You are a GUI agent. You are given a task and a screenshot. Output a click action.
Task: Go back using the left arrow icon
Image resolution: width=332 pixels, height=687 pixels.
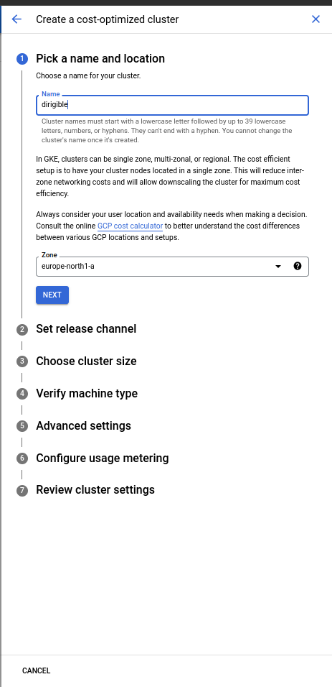pos(16,19)
